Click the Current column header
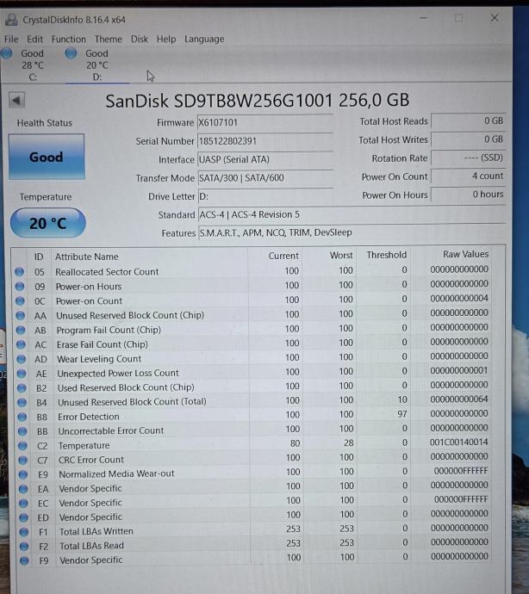The width and height of the screenshot is (529, 594). [x=283, y=256]
